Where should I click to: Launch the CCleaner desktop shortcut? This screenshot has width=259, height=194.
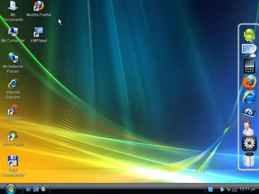pyautogui.click(x=13, y=112)
